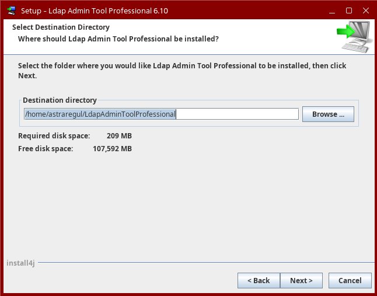Proceed with the Next button
This screenshot has height=296, width=377.
(x=301, y=281)
